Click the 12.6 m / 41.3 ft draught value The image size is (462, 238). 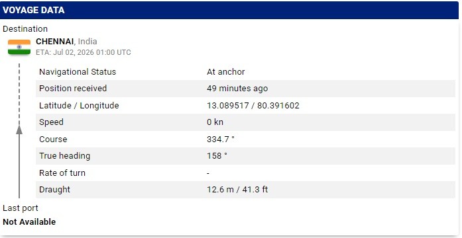point(237,190)
